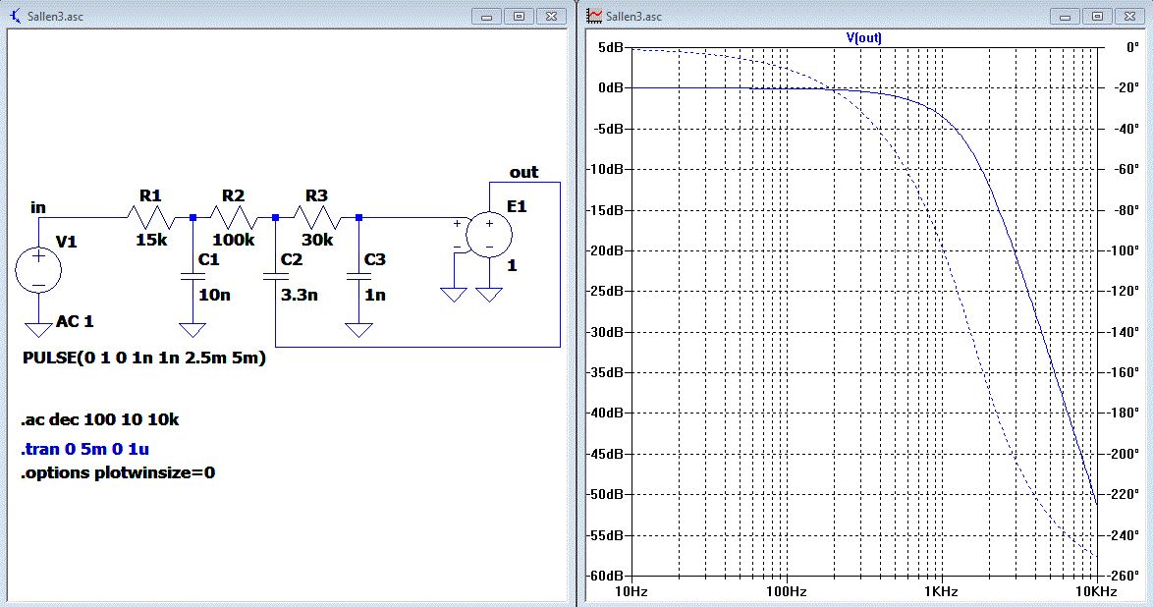Select the R2 resistor symbol

(234, 216)
